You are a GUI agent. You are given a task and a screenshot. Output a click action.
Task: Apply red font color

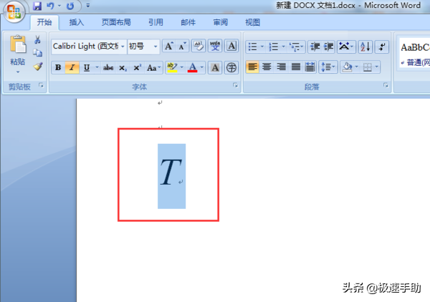(x=193, y=67)
